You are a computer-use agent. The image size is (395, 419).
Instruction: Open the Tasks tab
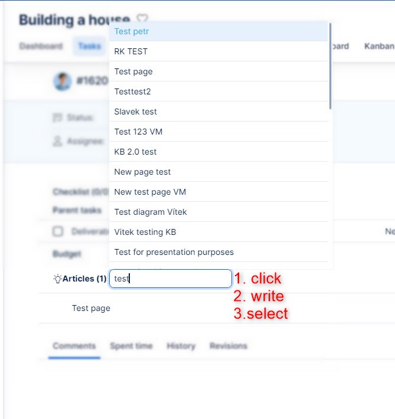[89, 46]
